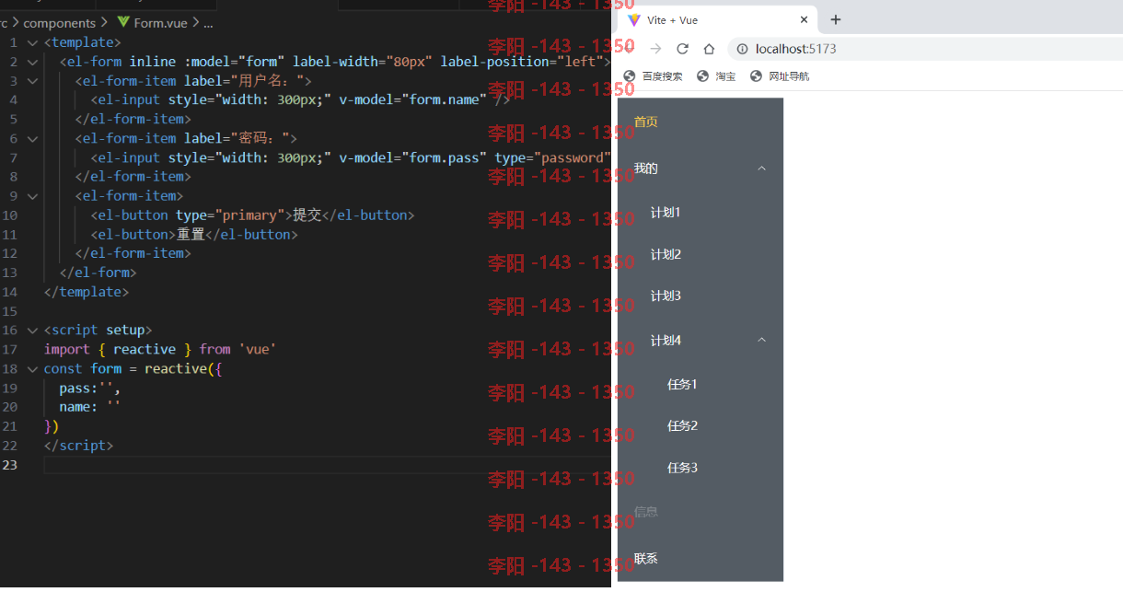Click line number 14 in gutter
Screen dimensions: 1123x592
11,292
